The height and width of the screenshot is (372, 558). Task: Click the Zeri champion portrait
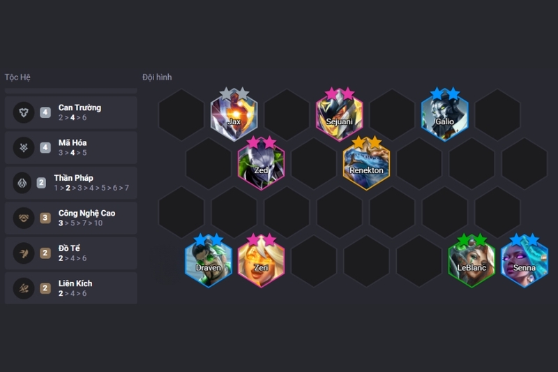(261, 261)
